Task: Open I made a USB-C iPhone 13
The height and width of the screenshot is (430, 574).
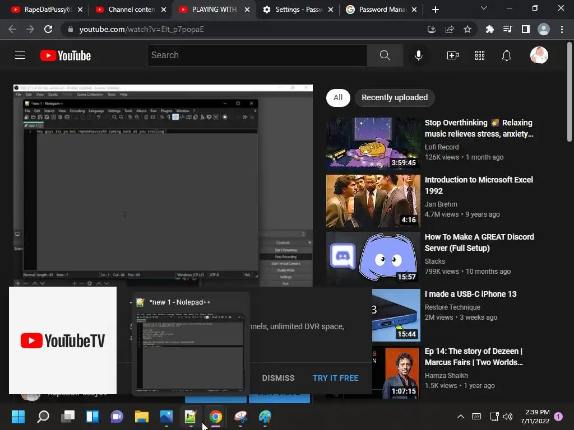Action: (470, 294)
